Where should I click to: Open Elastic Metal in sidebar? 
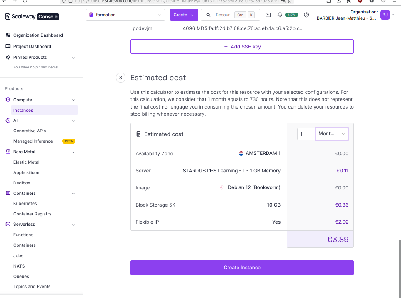[26, 162]
